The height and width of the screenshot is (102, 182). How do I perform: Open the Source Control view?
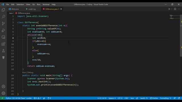click(3, 24)
